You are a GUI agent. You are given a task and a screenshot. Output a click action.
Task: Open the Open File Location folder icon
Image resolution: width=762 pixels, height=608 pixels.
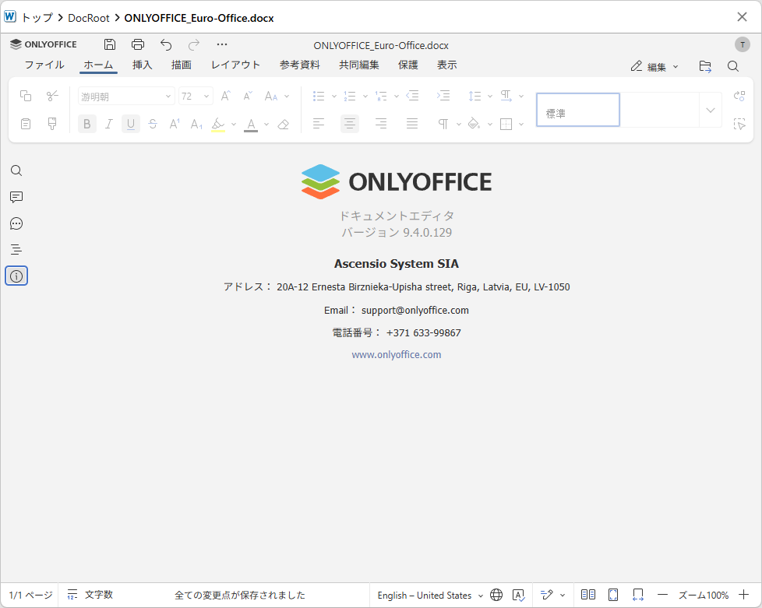[705, 66]
